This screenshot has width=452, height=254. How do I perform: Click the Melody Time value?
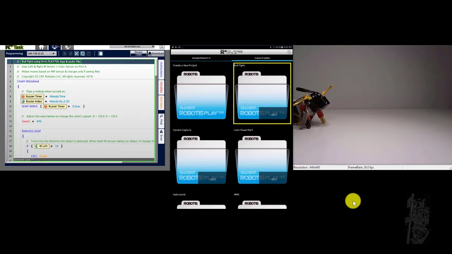57,96
